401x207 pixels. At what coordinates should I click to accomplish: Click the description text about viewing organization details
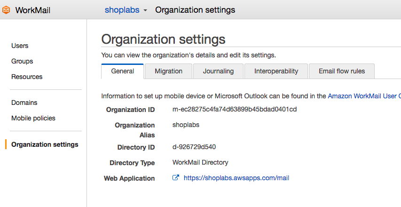pos(189,55)
